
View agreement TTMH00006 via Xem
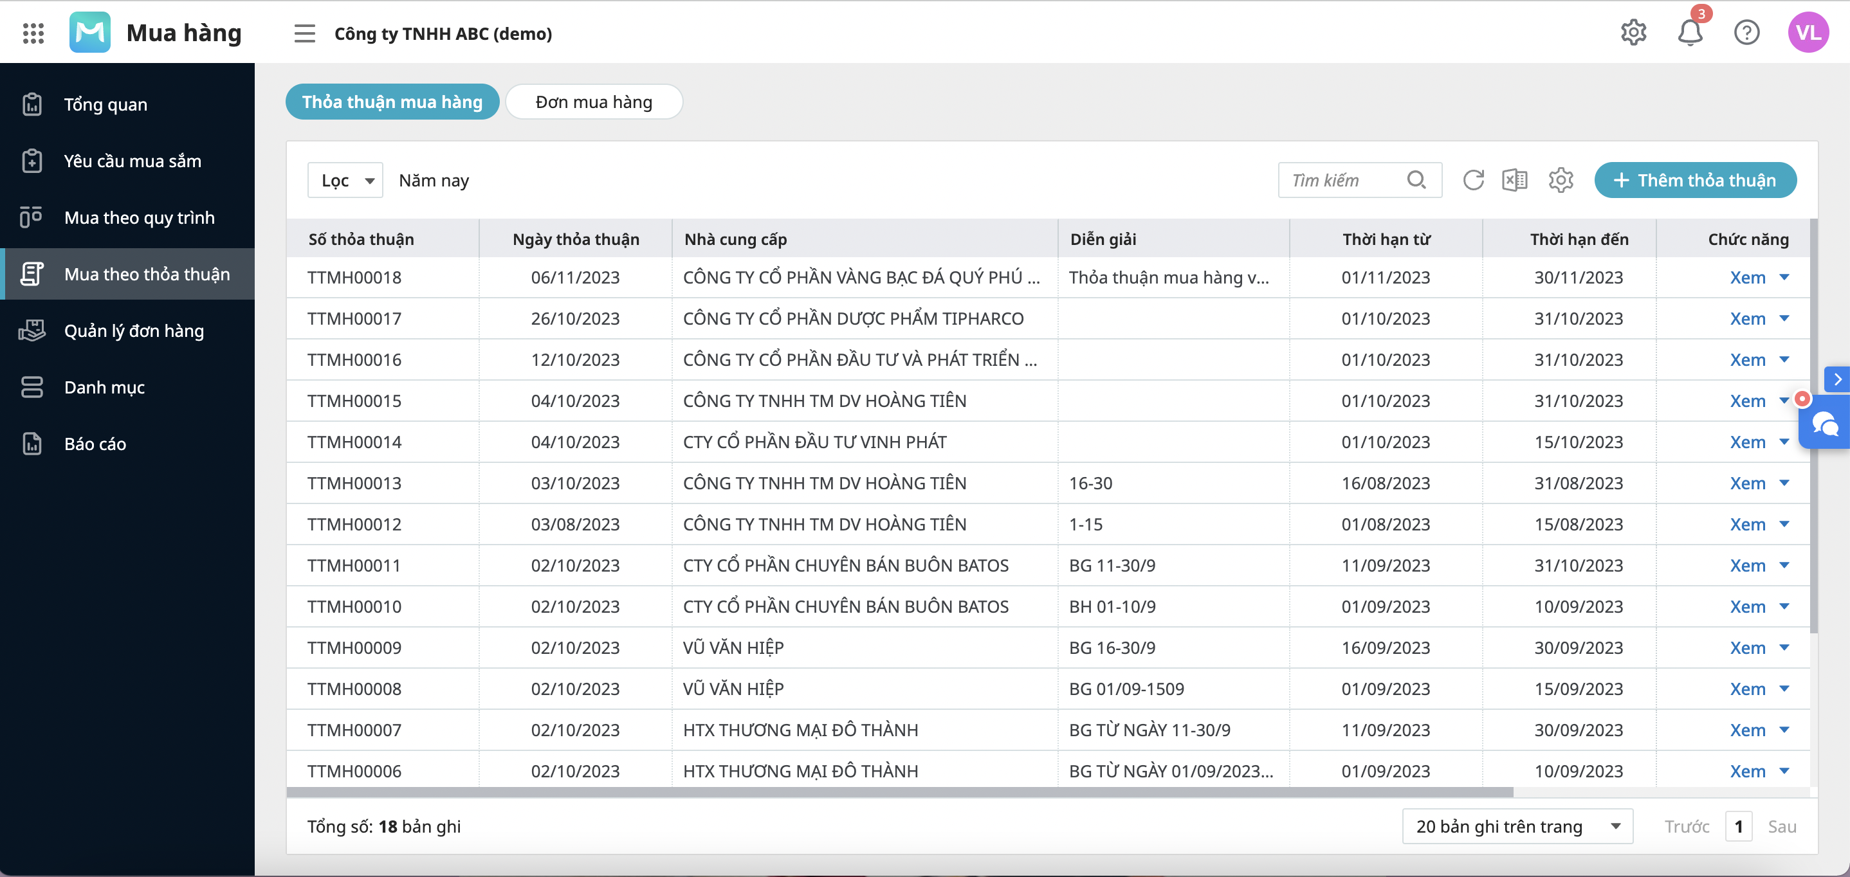[x=1747, y=772]
